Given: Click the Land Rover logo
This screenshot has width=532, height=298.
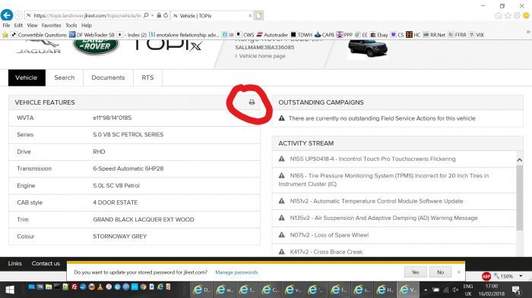Looking at the screenshot, I should pos(96,46).
